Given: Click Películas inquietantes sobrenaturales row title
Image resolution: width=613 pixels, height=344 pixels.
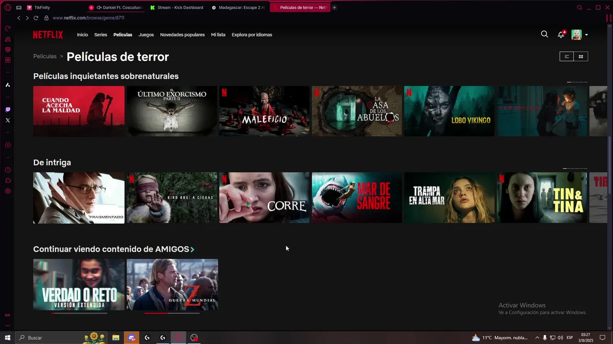Looking at the screenshot, I should click(106, 76).
